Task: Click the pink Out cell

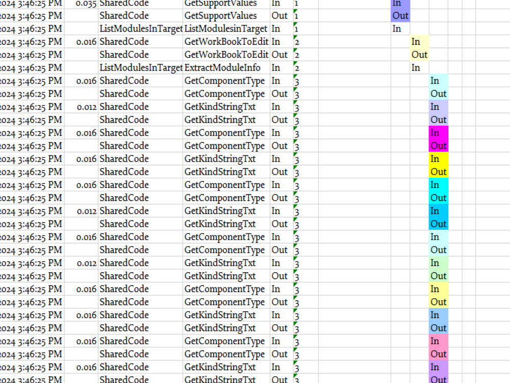Action: tap(439, 354)
